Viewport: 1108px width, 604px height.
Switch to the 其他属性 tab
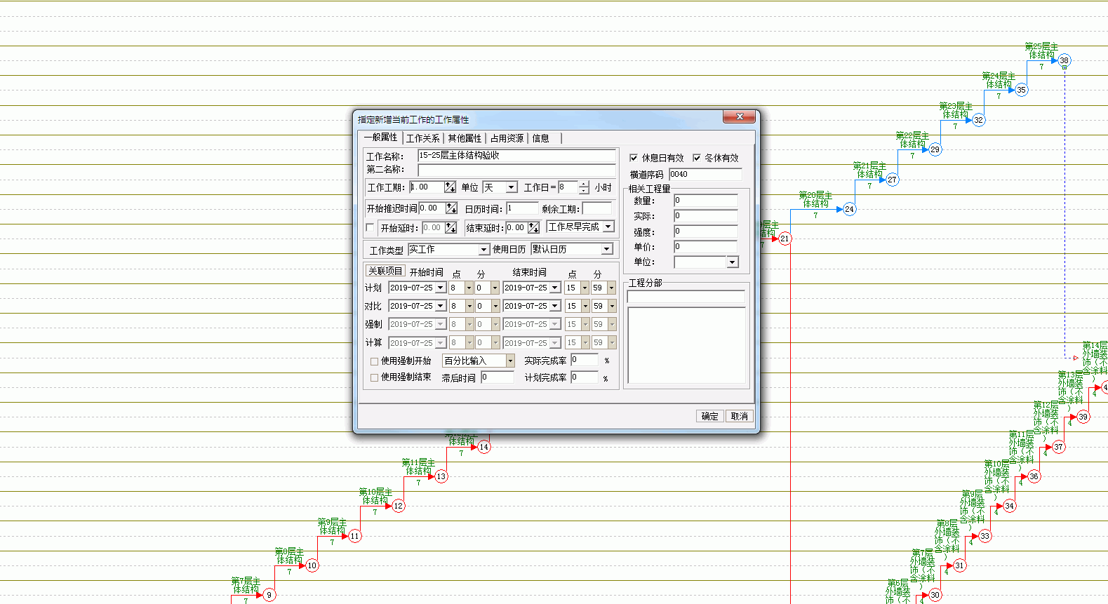465,138
